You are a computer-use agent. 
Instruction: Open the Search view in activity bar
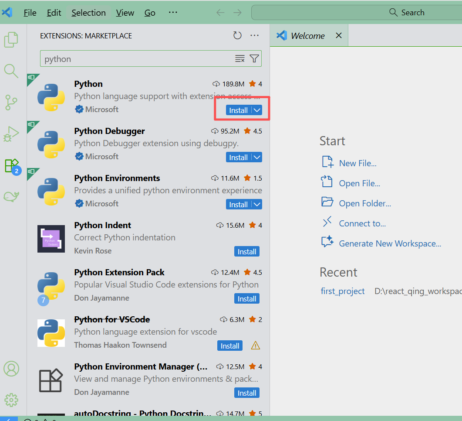(11, 71)
